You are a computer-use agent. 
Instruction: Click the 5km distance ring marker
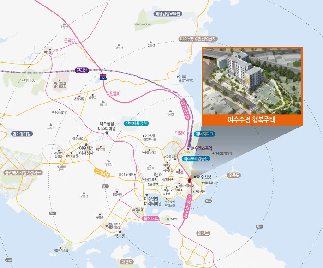coord(53,213)
